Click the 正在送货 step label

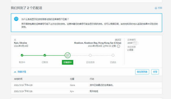coord(90,62)
